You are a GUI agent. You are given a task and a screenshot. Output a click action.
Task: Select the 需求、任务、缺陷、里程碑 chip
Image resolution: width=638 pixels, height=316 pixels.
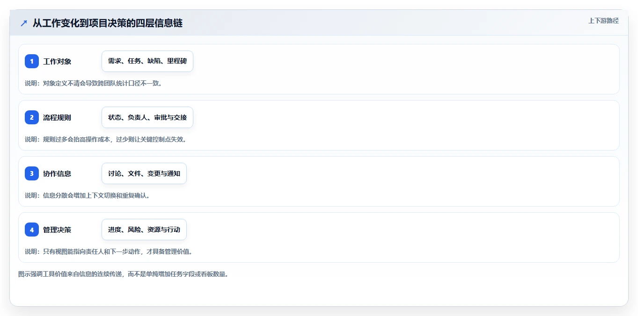coord(147,61)
